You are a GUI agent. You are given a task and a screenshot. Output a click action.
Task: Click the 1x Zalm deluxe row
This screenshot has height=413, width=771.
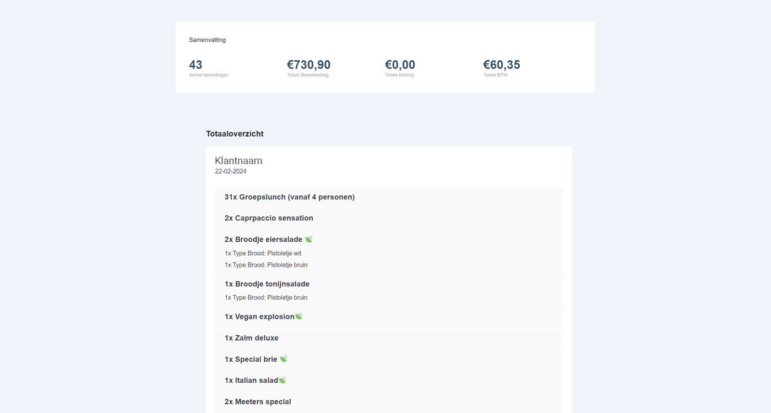click(x=389, y=339)
